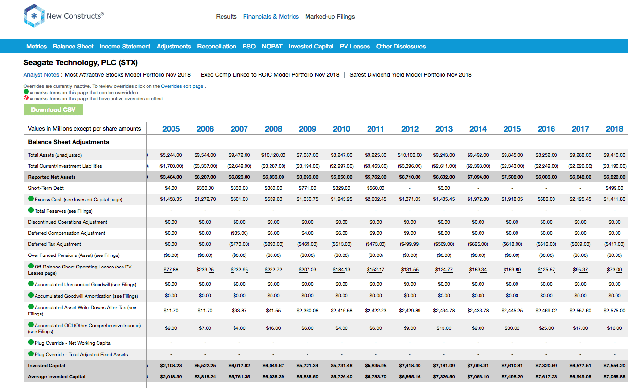Open Most Attractive Stocks Model Portfolio Nov 2018

coord(128,75)
